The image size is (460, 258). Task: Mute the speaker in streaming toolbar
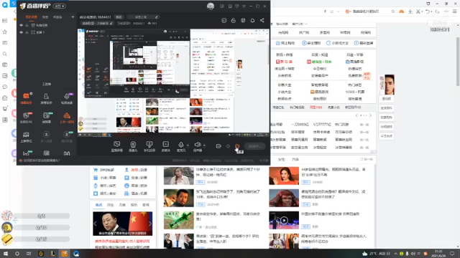[198, 145]
